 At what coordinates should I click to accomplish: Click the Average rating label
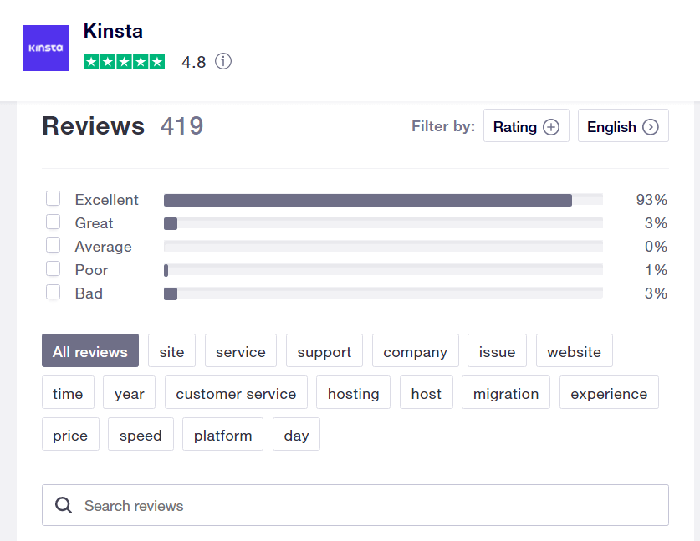click(x=103, y=247)
